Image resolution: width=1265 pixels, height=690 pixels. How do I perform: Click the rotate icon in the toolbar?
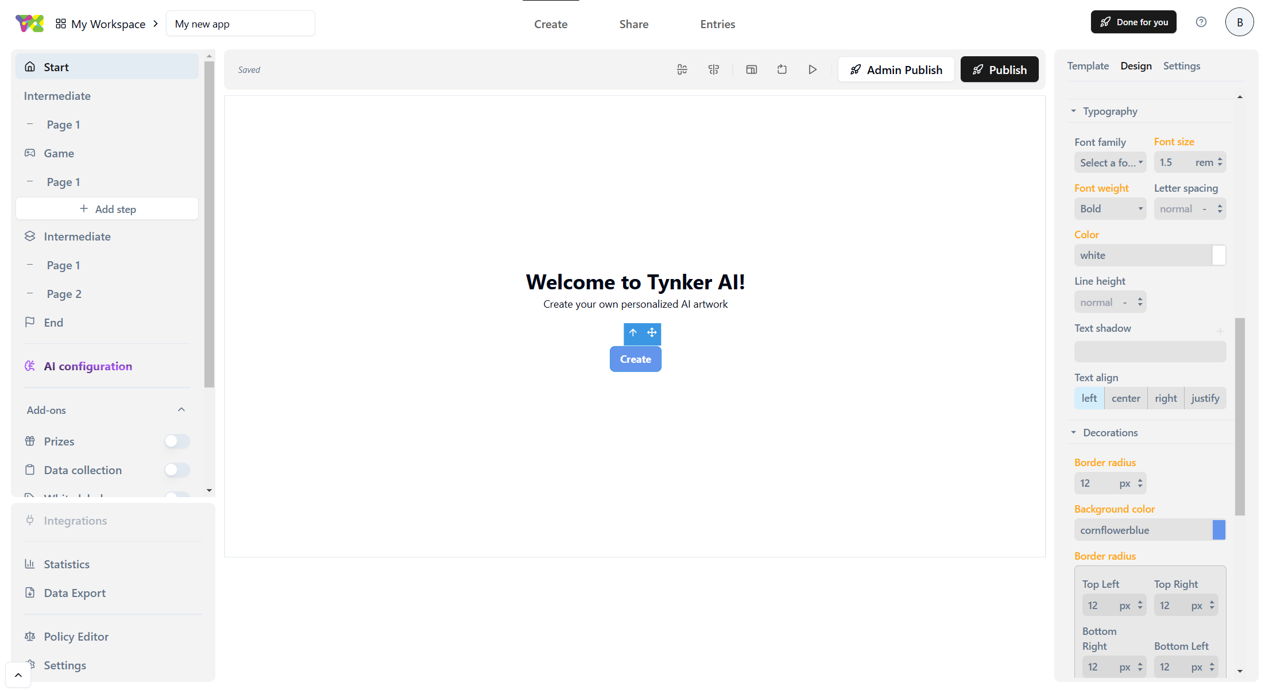click(x=782, y=69)
